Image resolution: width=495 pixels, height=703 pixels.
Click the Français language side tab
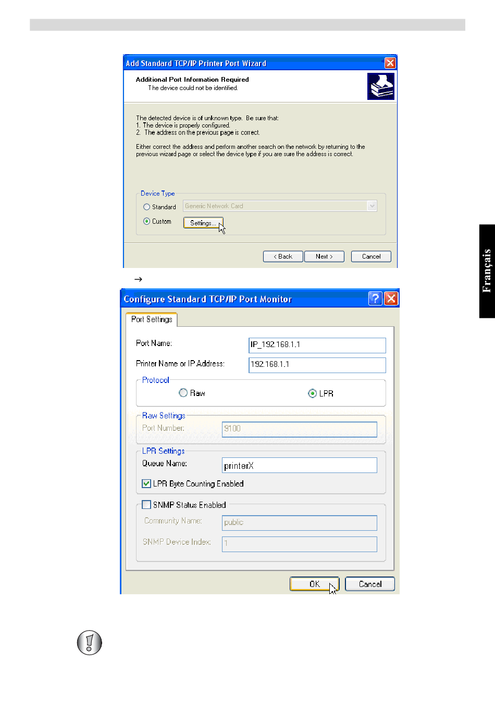pyautogui.click(x=487, y=271)
